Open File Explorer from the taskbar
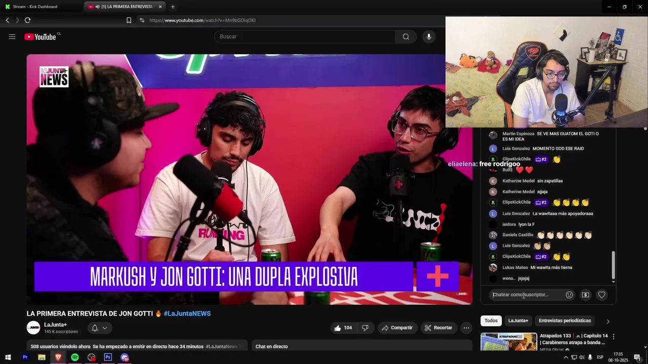 [42, 357]
